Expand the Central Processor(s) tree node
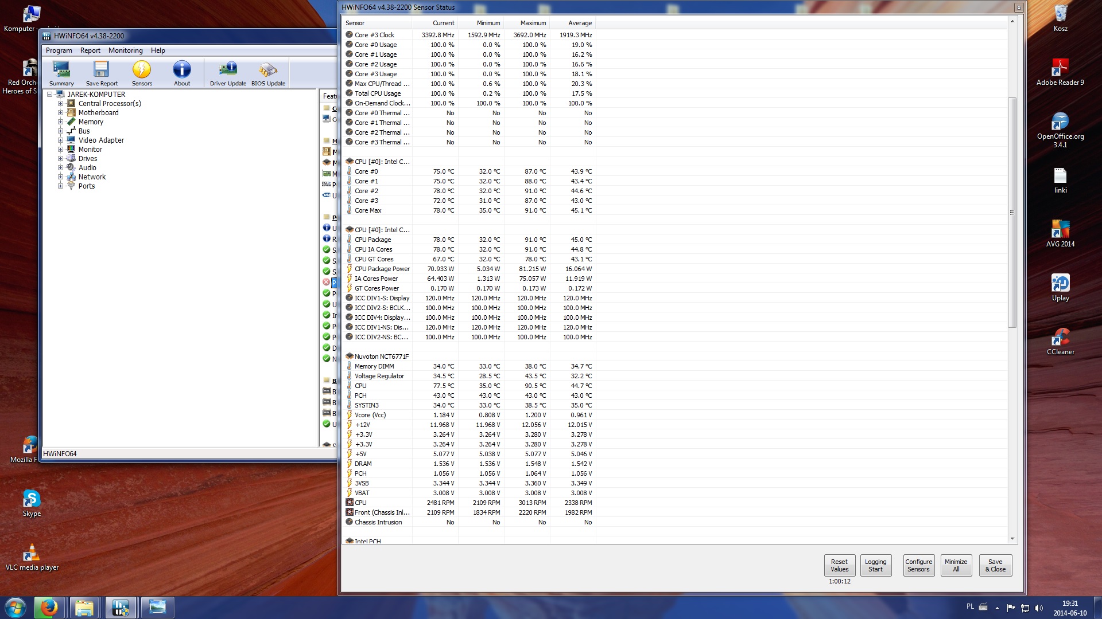 click(60, 104)
